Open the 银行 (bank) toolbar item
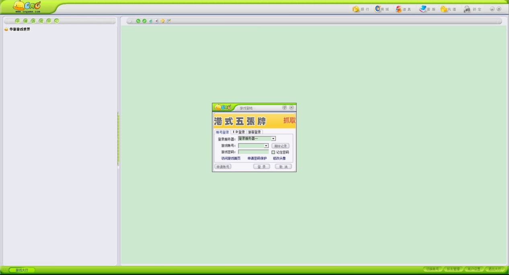This screenshot has width=509, height=275. pyautogui.click(x=361, y=9)
